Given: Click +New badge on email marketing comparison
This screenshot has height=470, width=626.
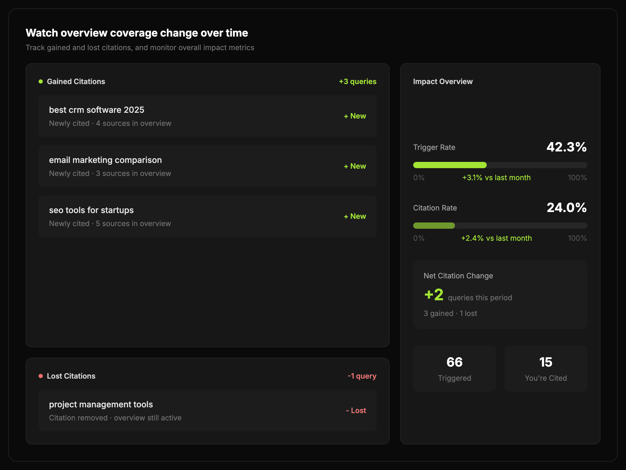Looking at the screenshot, I should pyautogui.click(x=355, y=166).
